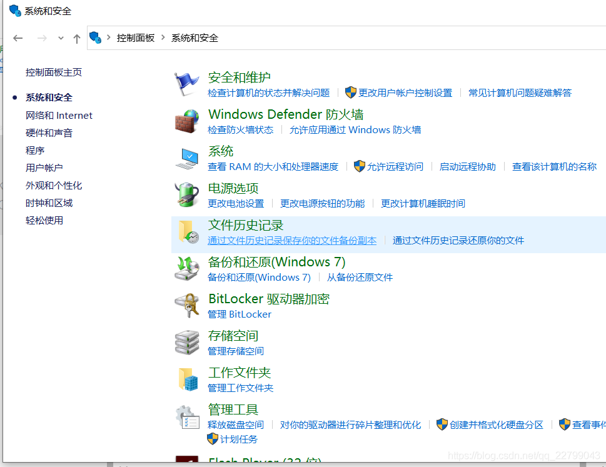Open the 文件历史记录 heading link
606x467 pixels.
246,225
